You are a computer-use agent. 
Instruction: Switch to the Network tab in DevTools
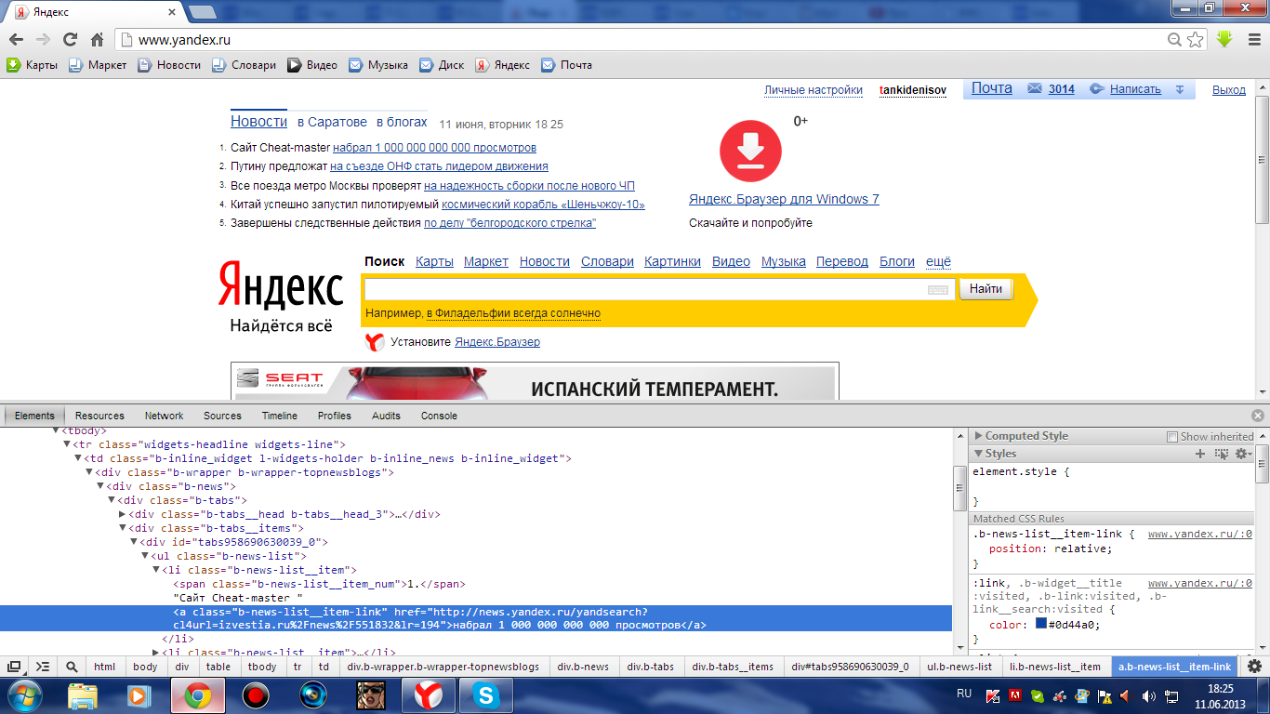164,416
